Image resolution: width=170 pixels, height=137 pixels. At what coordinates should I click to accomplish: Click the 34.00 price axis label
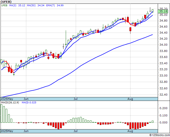163,45
